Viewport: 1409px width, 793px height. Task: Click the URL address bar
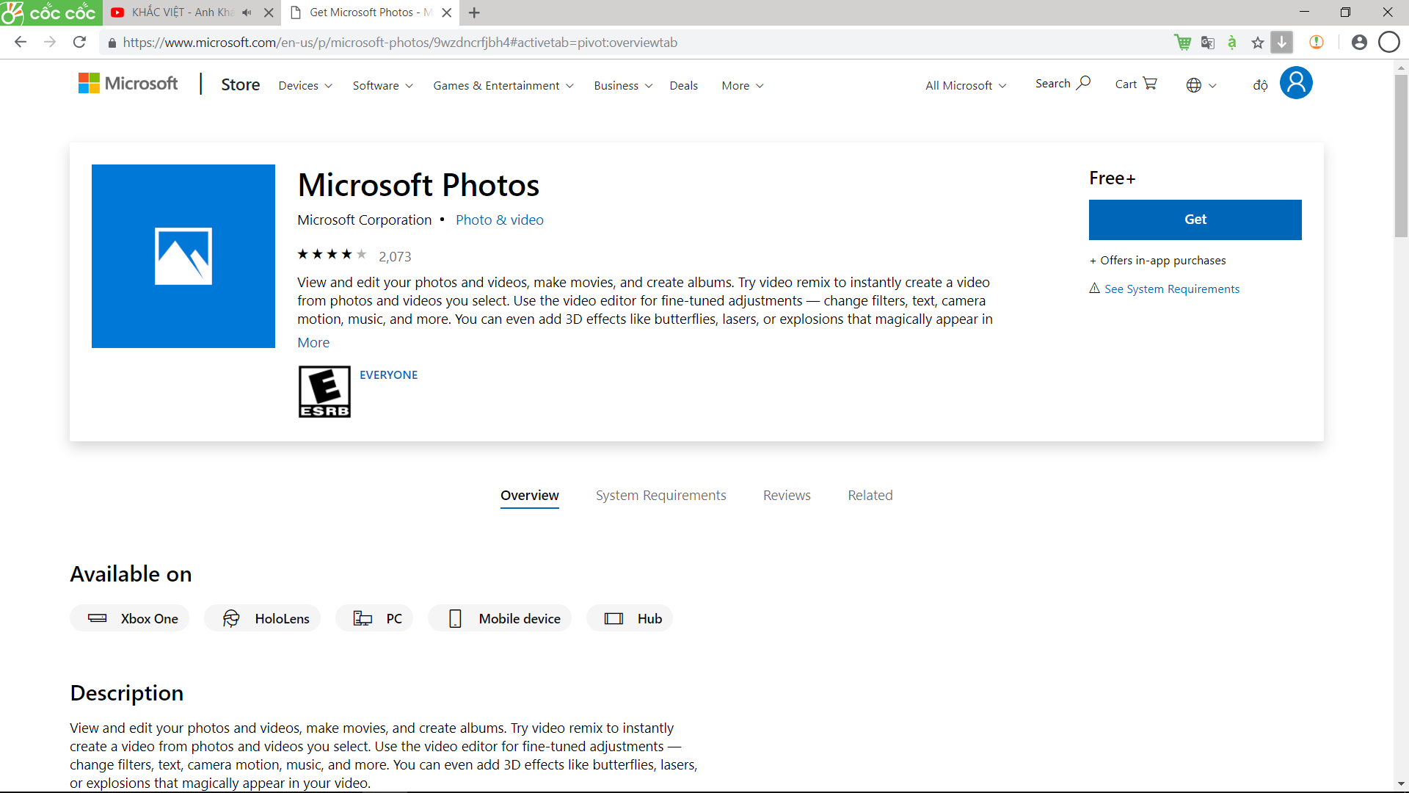[x=631, y=43]
